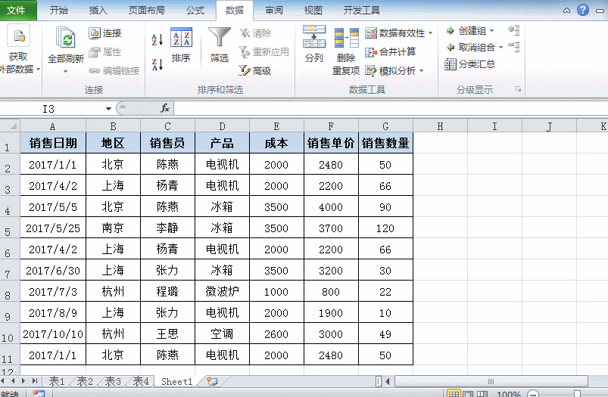Image resolution: width=608 pixels, height=397 pixels.
Task: Select column header D
Action: pos(222,126)
